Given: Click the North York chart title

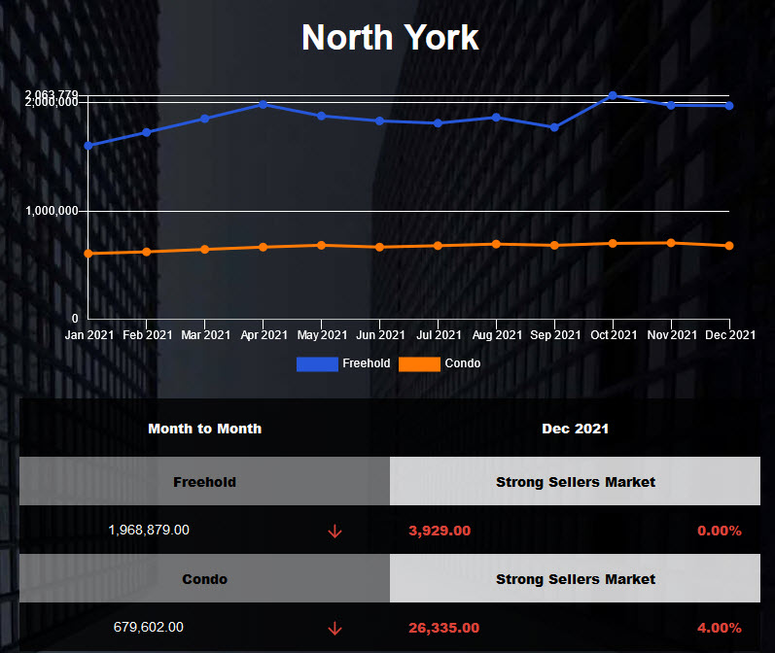Looking at the screenshot, I should 390,38.
